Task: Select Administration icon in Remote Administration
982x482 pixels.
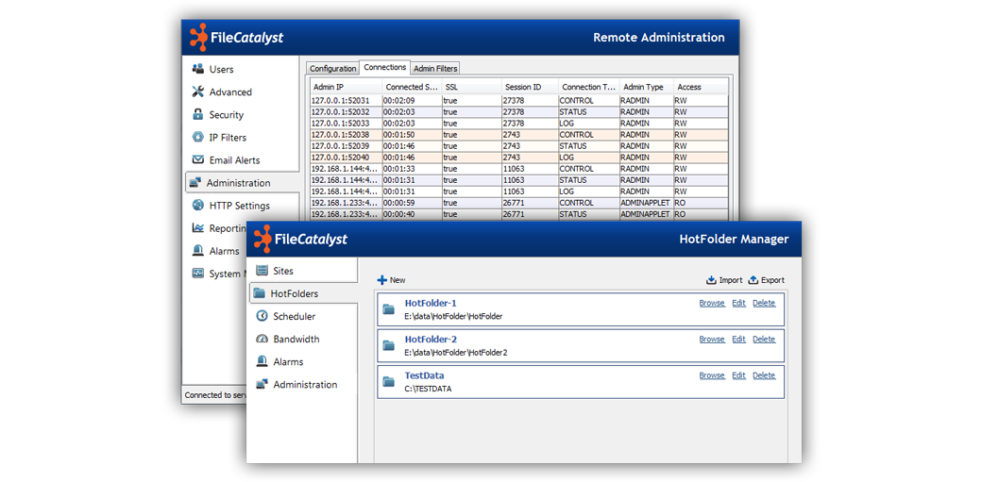Action: (195, 183)
